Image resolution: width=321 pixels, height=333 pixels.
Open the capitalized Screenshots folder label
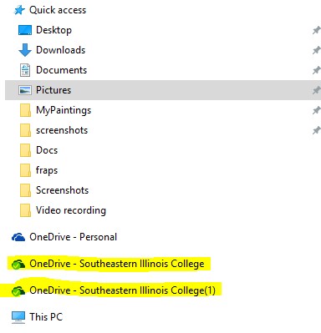coord(63,190)
